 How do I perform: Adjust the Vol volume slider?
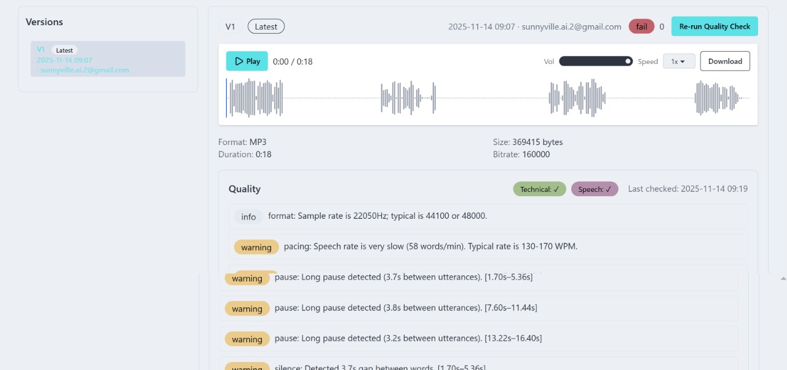click(x=595, y=61)
